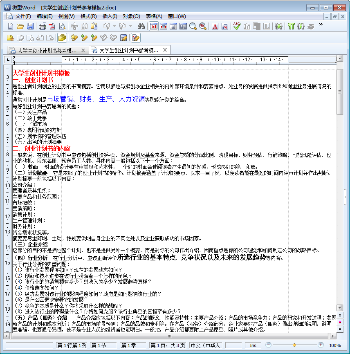Click the new note with star icon
The width and height of the screenshot is (350, 354).
point(10,38)
